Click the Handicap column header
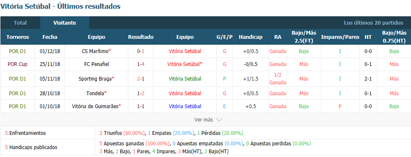Screen dimensions: 411x157 tap(251, 37)
